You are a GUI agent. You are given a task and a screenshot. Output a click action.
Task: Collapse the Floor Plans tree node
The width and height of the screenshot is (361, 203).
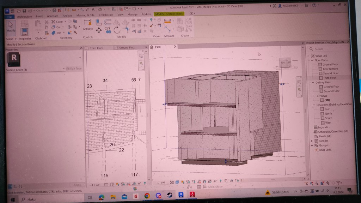point(312,60)
